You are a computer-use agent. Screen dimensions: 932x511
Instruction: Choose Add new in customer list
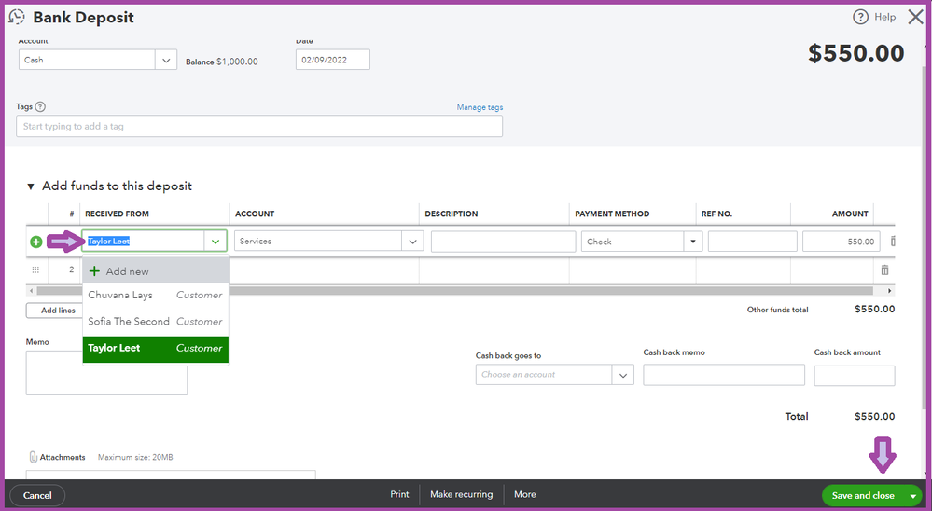click(x=156, y=271)
